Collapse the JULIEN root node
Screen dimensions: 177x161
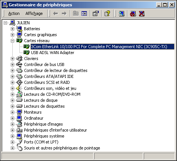point(5,23)
